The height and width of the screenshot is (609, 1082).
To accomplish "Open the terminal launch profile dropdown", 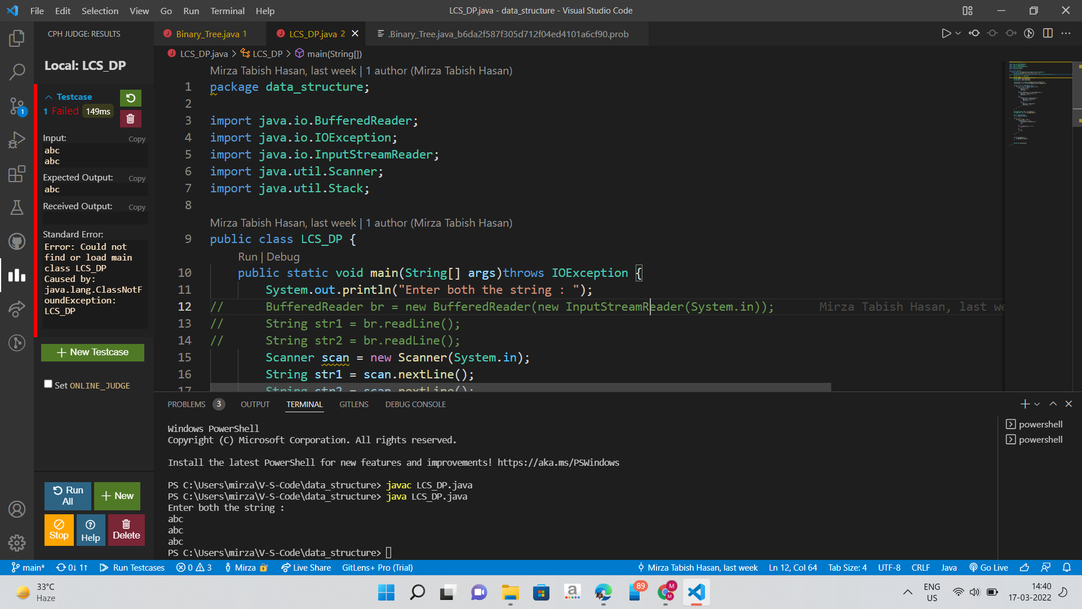I will click(x=1036, y=404).
